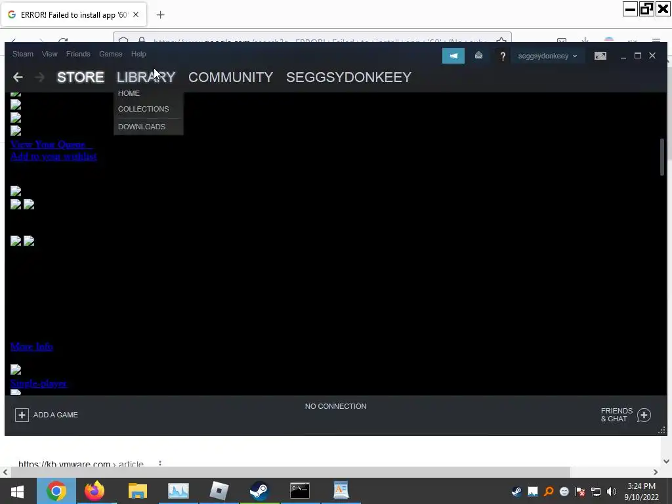Open Steam announcements megaphone button

(x=453, y=56)
